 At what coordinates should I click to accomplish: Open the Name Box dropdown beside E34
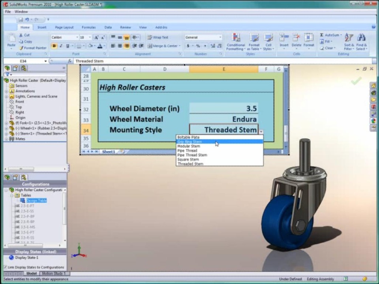[x=45, y=61]
